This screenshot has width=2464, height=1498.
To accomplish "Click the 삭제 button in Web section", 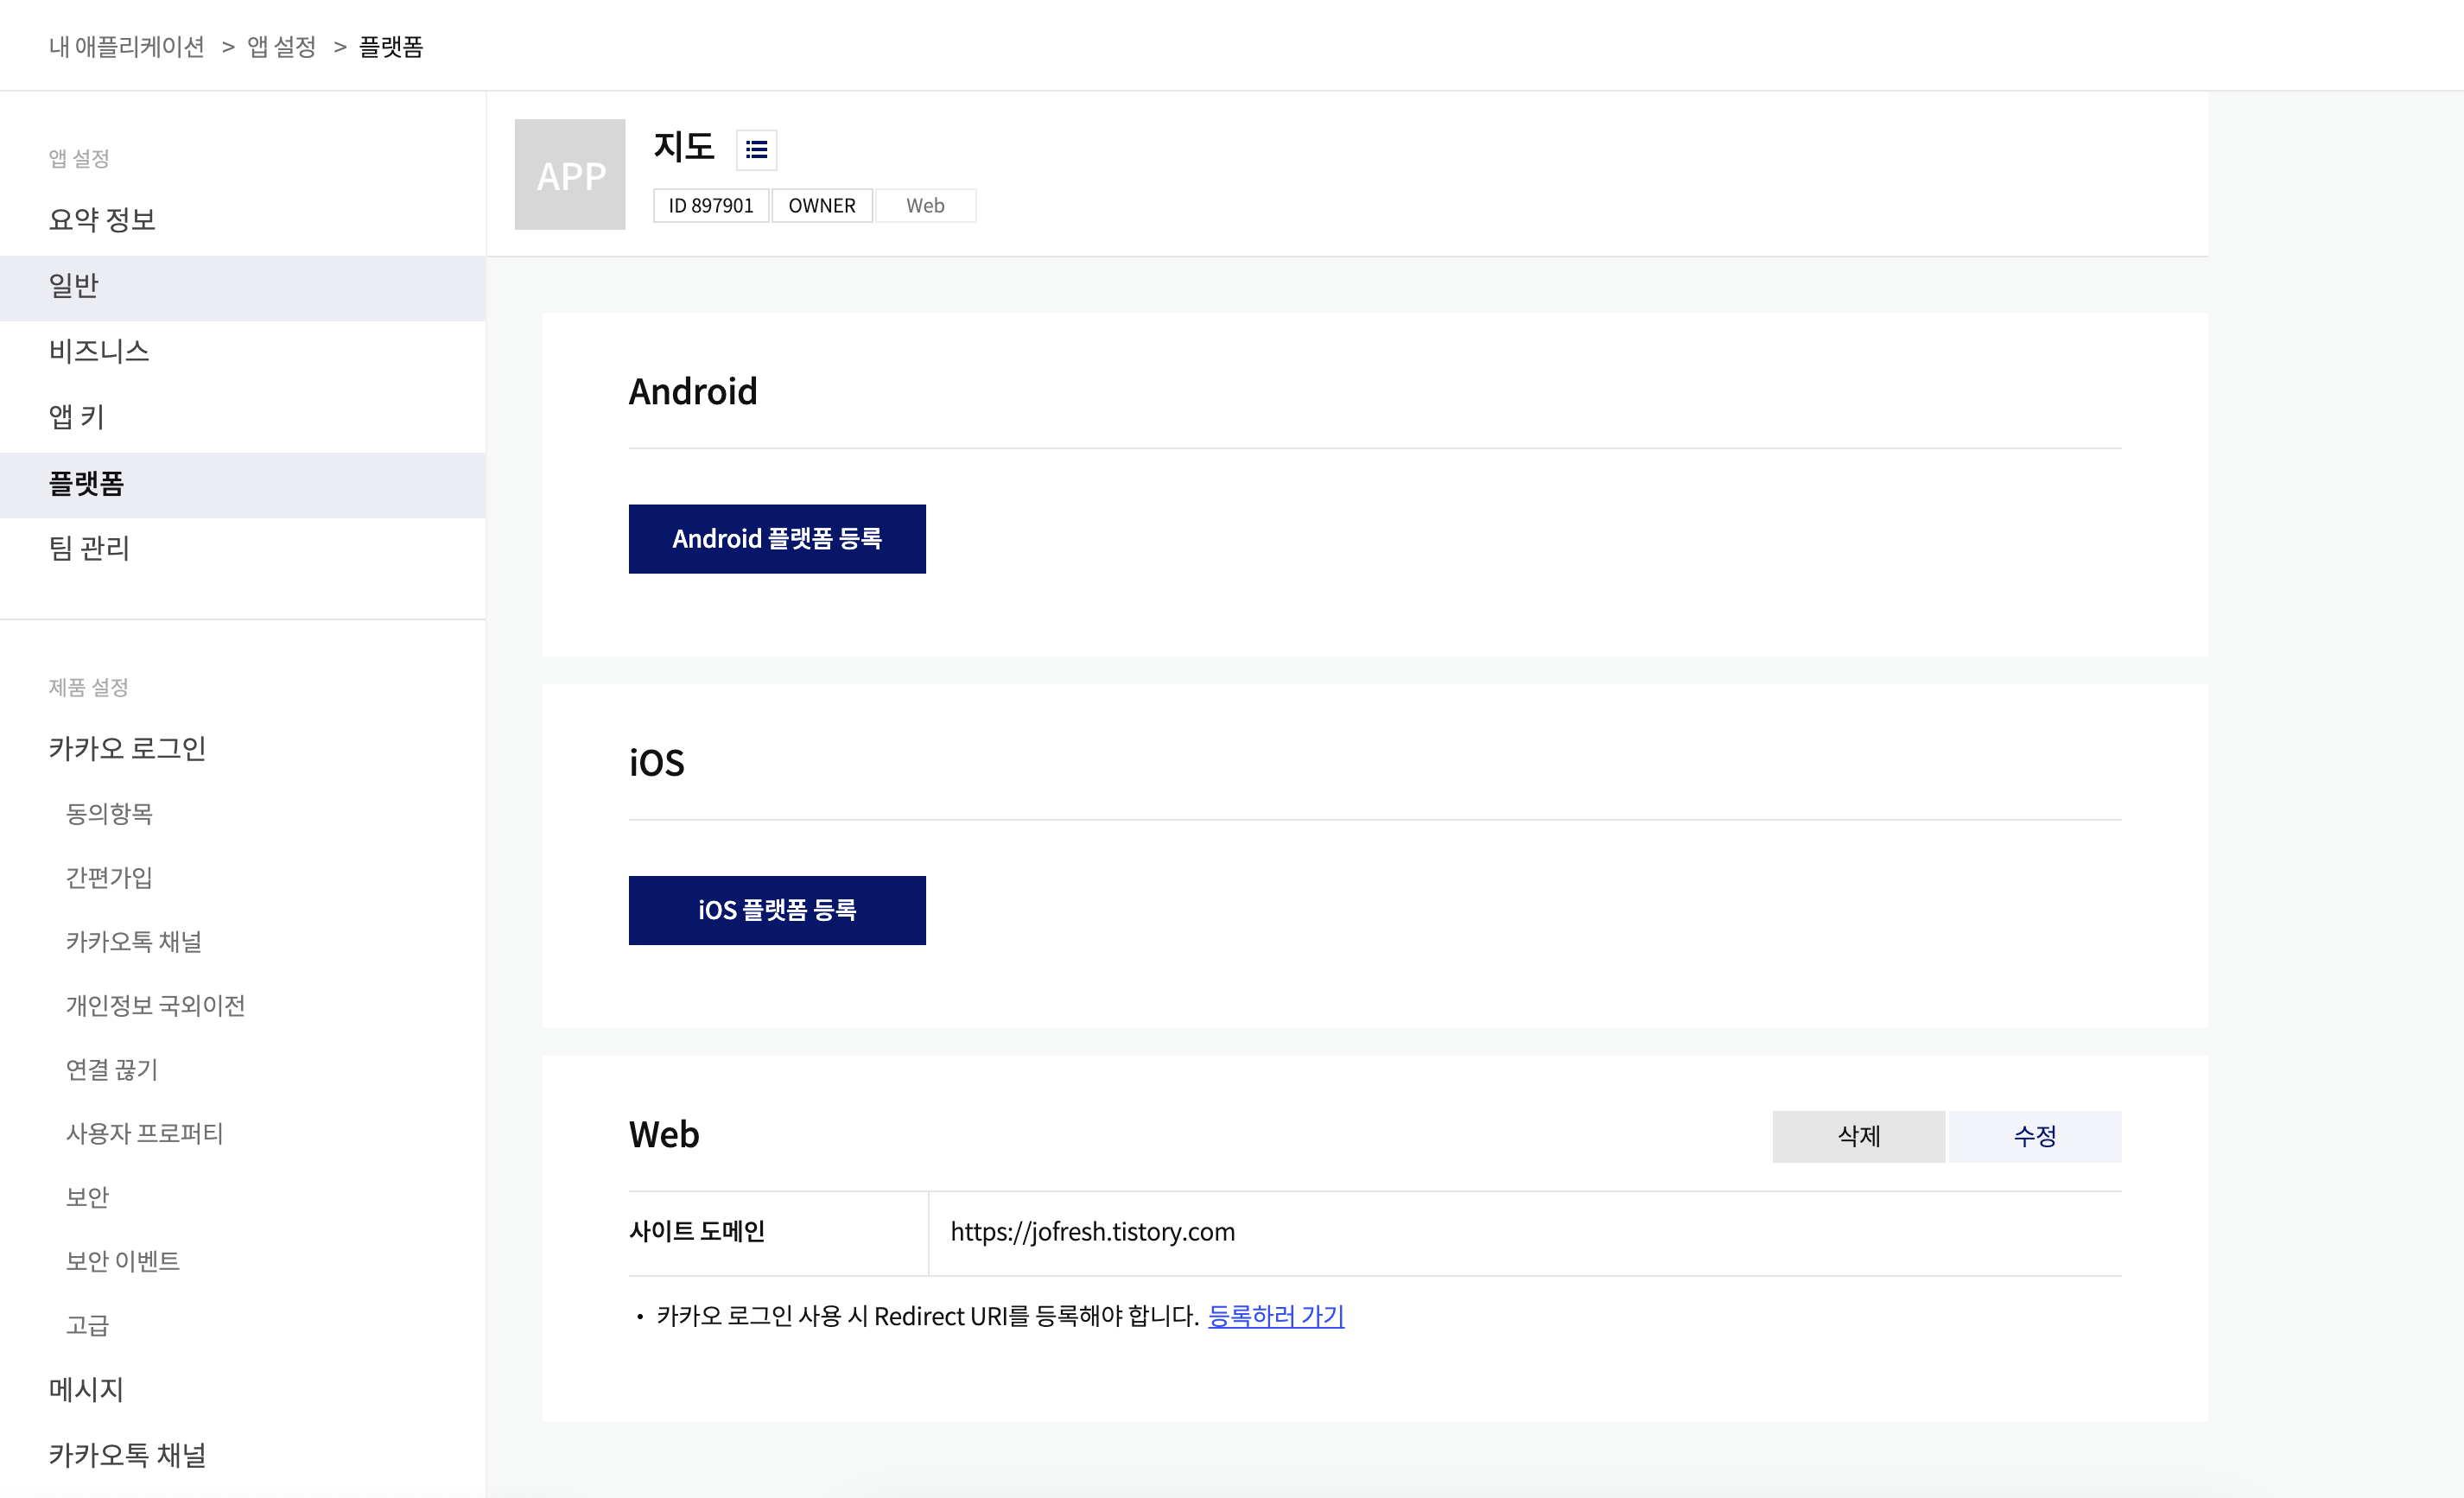I will pos(1858,1136).
